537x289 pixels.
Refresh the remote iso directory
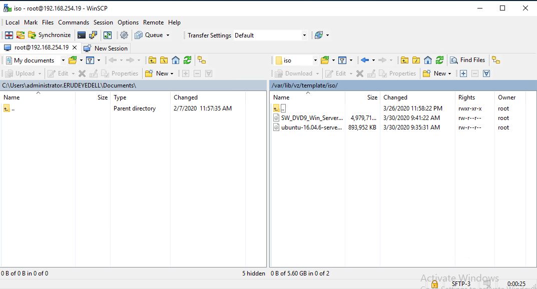pos(439,60)
